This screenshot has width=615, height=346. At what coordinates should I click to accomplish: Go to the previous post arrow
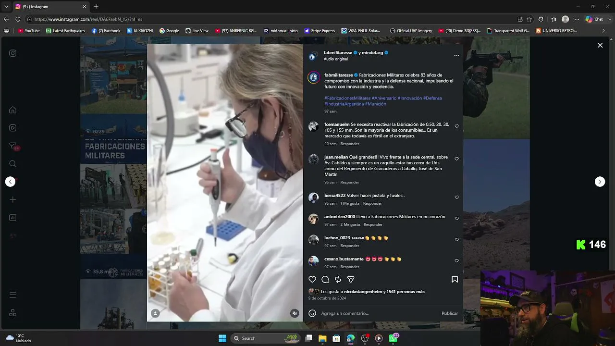(x=10, y=182)
